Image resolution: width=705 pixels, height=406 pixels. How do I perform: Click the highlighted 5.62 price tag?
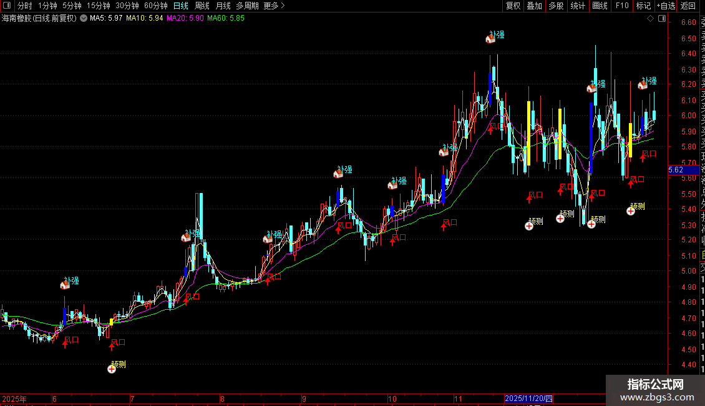tap(683, 170)
